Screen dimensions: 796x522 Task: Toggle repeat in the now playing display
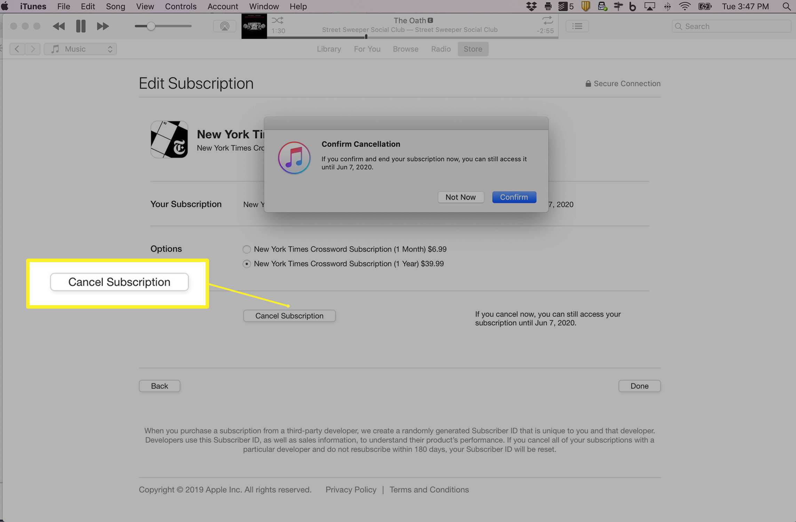[548, 20]
